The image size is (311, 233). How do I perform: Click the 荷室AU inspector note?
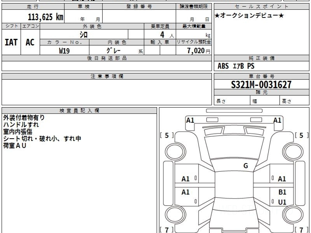pyautogui.click(x=15, y=145)
